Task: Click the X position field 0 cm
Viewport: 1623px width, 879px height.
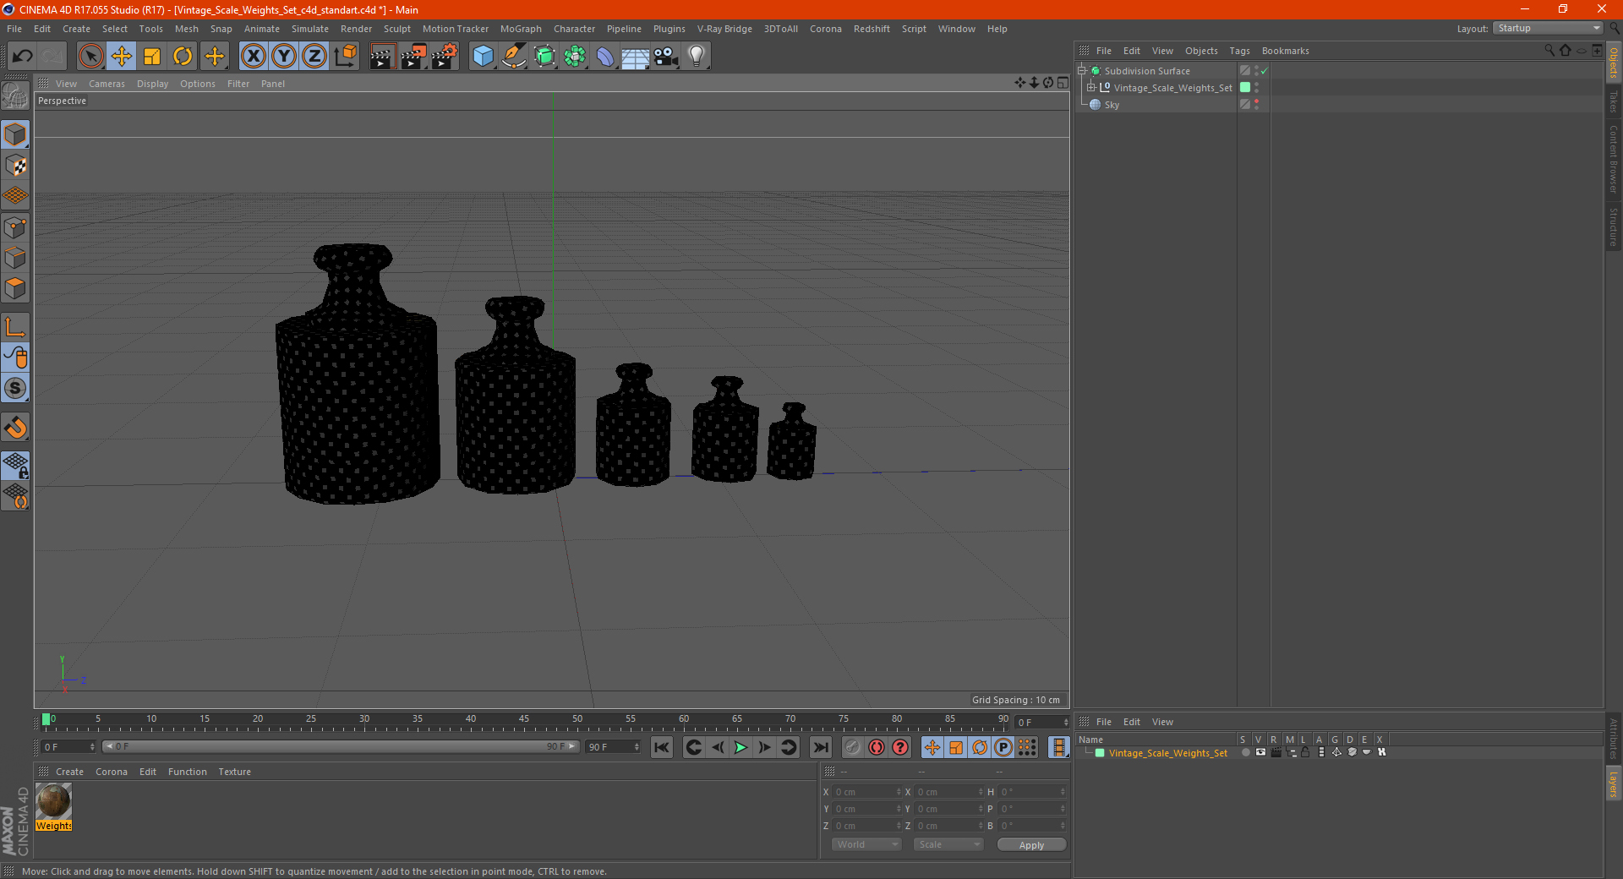Action: pos(867,792)
